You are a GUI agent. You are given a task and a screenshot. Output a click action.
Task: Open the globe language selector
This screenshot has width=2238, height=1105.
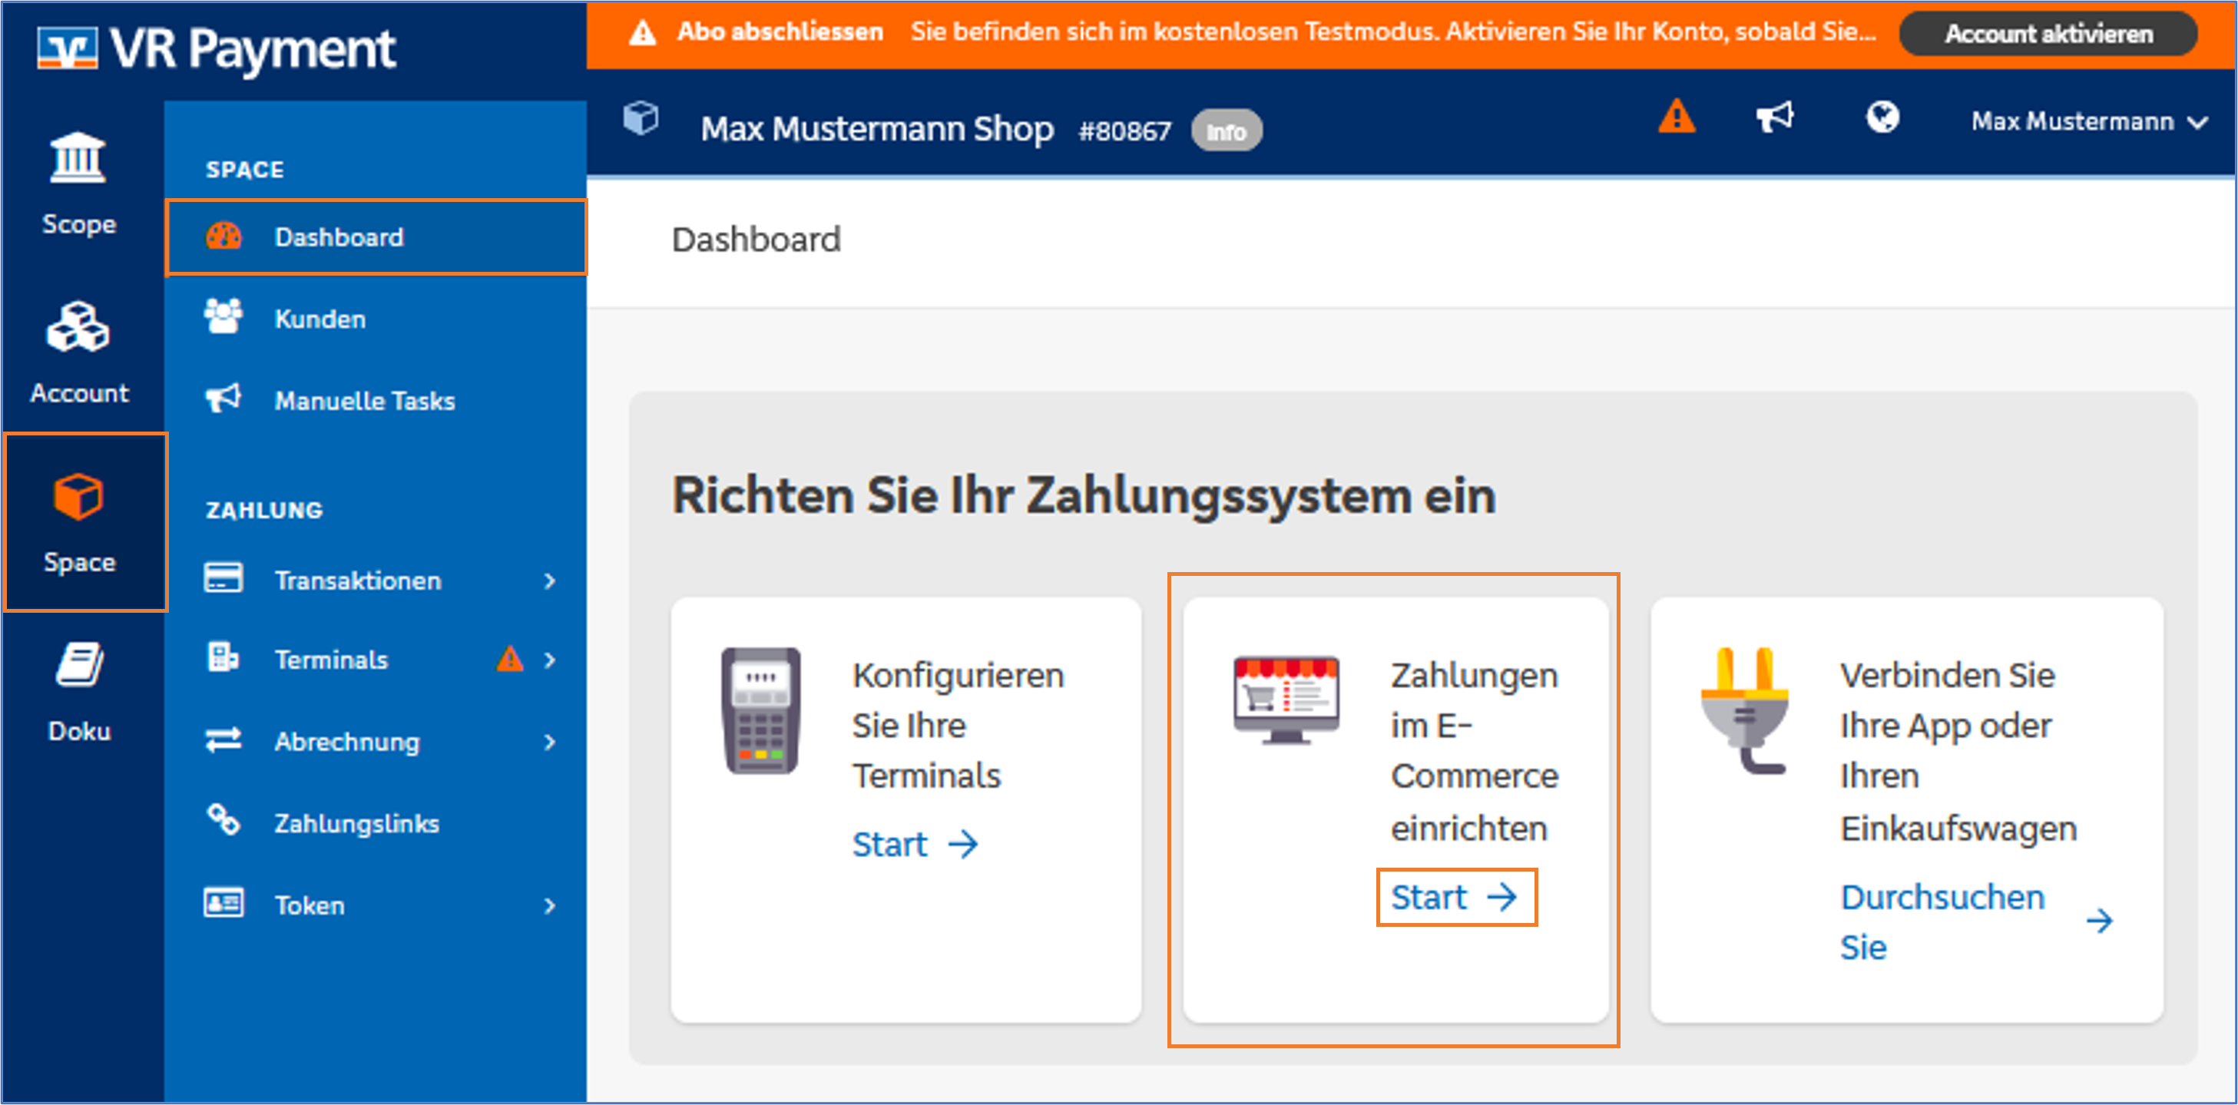pos(1882,117)
